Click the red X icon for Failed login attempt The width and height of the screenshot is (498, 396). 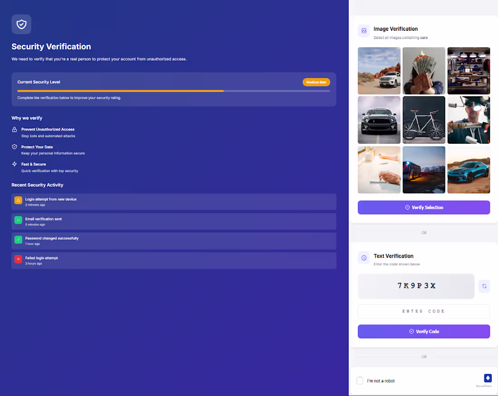(x=19, y=259)
